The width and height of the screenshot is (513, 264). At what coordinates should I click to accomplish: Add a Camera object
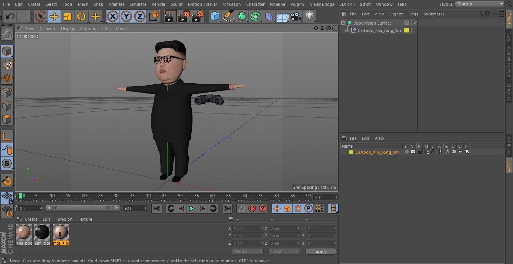coord(296,17)
